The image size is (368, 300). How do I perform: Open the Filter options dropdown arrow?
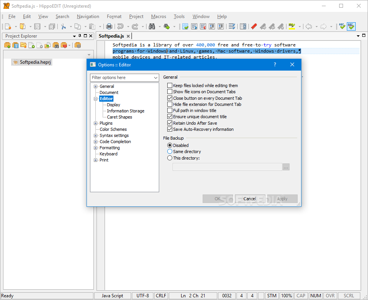[156, 77]
